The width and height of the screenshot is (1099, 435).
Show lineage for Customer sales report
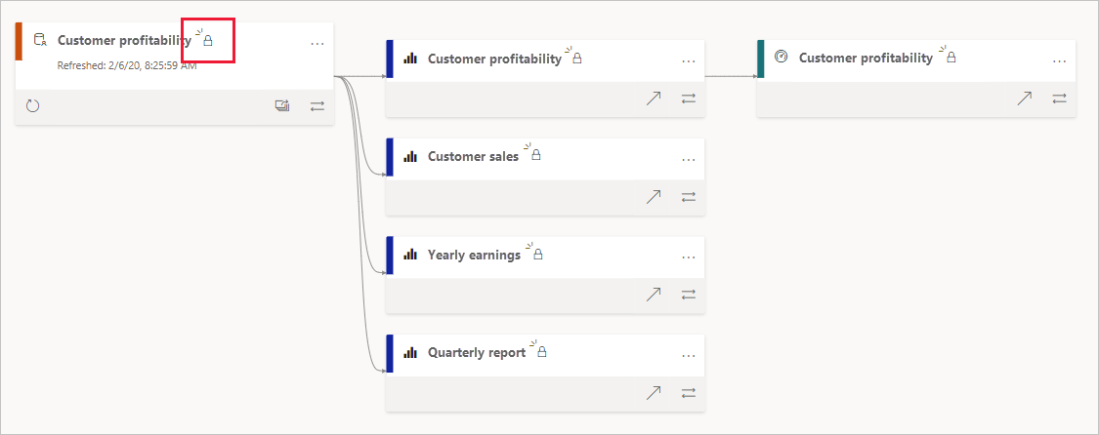[689, 196]
